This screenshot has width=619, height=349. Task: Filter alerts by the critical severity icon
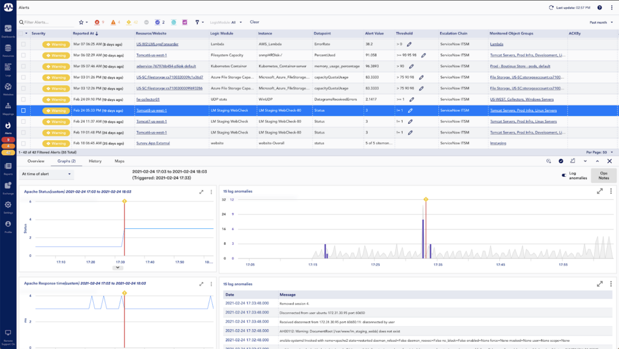96,22
